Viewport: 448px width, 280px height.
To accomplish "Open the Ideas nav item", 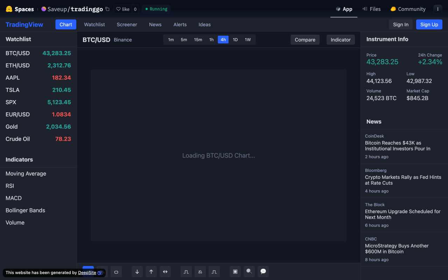I will coord(205,24).
